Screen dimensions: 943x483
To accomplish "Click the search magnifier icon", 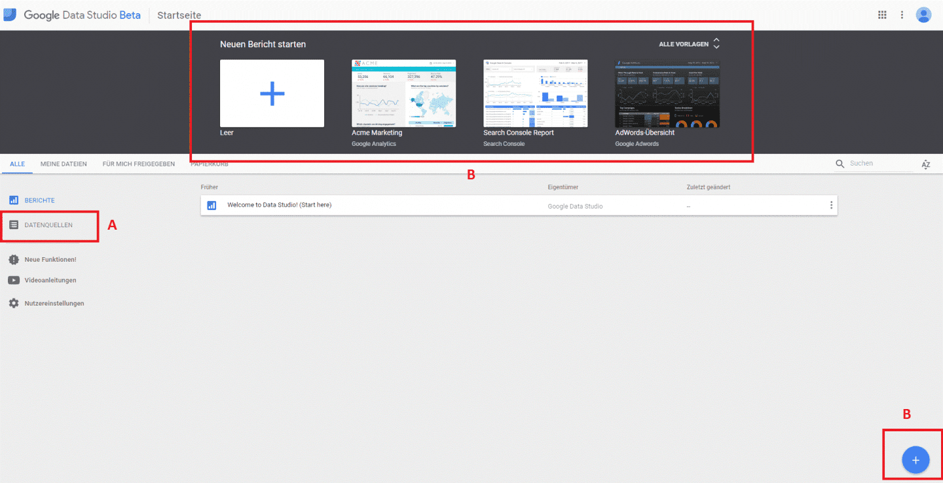I will point(840,164).
